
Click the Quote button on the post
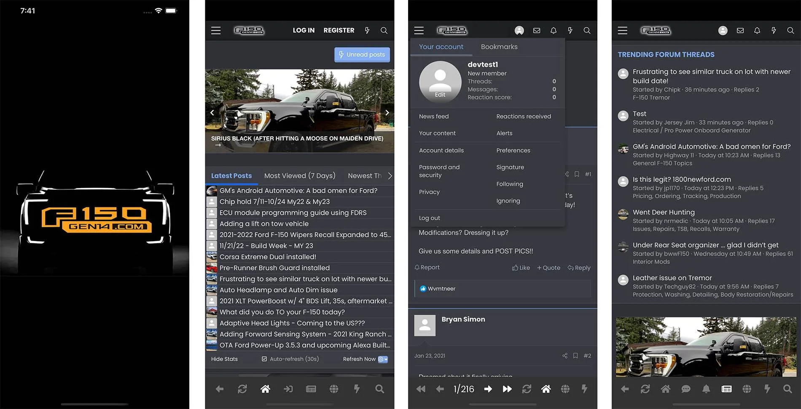pyautogui.click(x=548, y=268)
